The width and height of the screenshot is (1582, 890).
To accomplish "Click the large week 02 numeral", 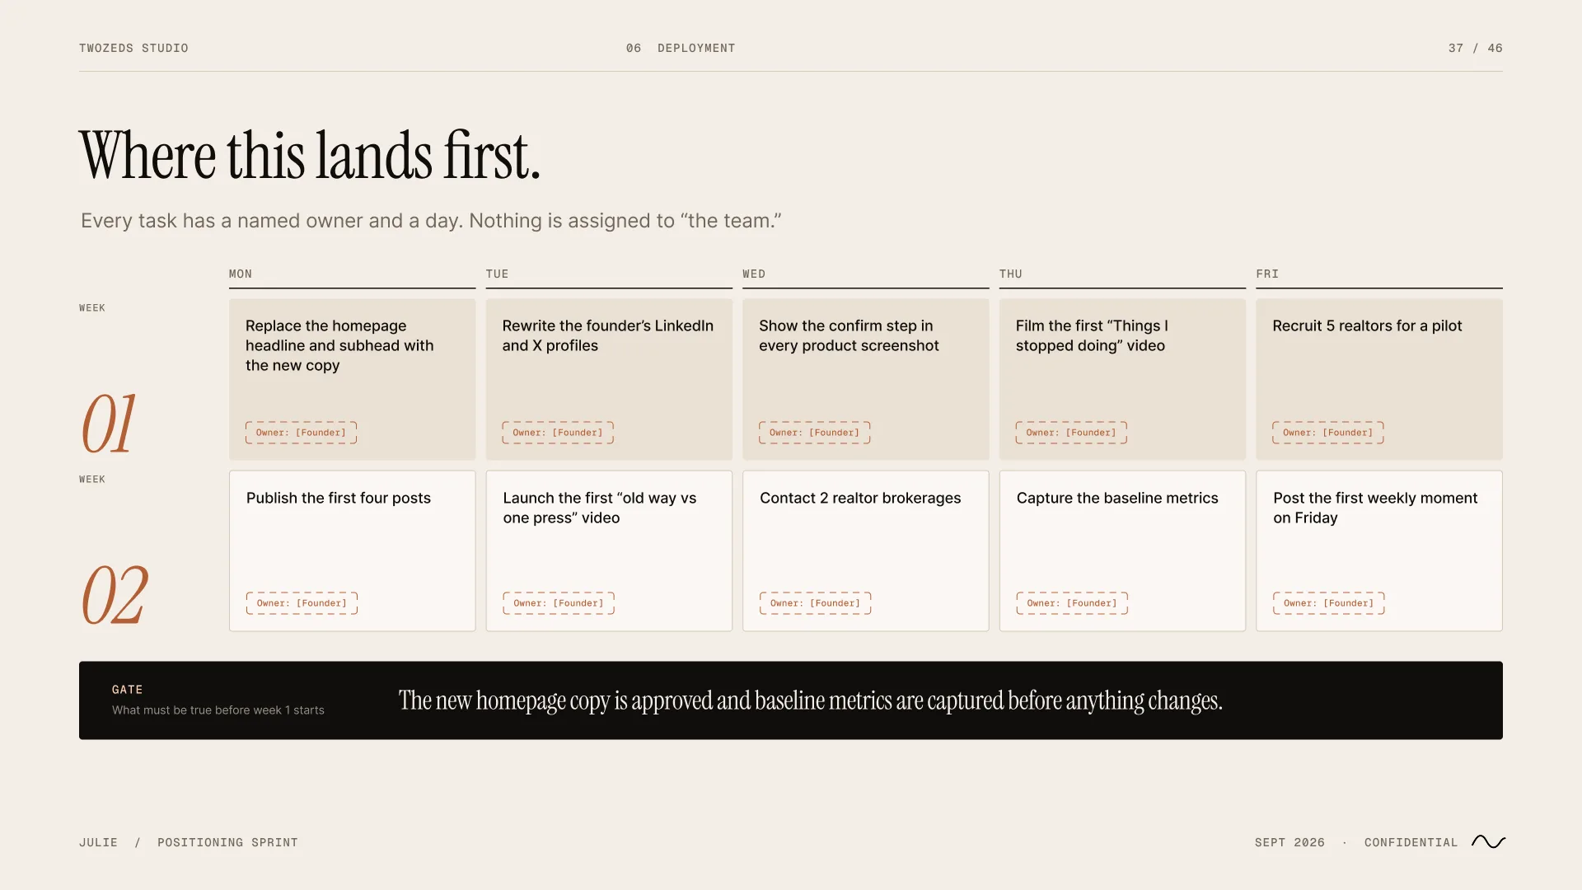I will click(x=115, y=595).
